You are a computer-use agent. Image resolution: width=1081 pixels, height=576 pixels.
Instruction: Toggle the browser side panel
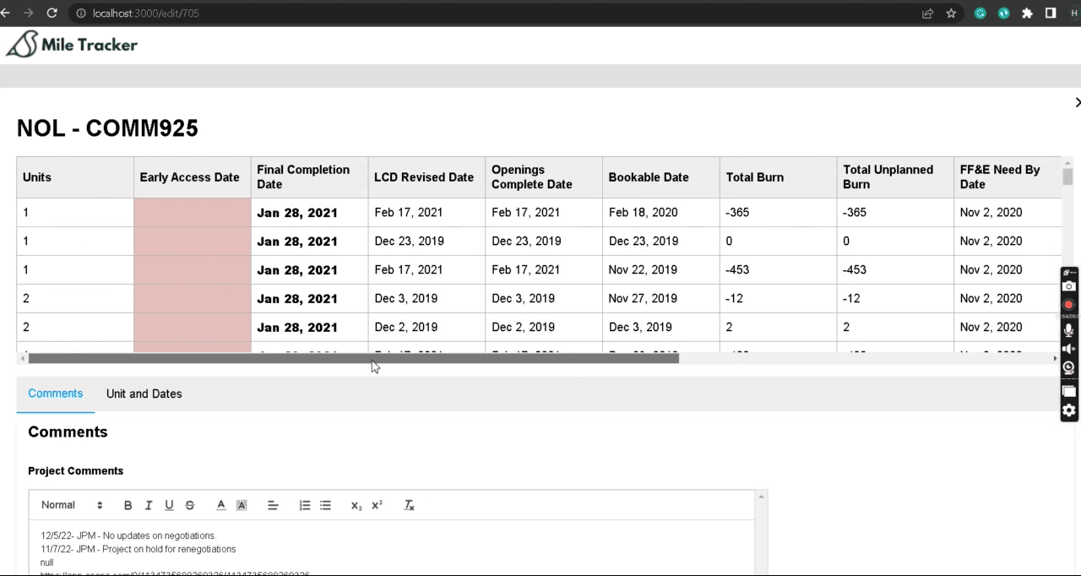pyautogui.click(x=1051, y=14)
